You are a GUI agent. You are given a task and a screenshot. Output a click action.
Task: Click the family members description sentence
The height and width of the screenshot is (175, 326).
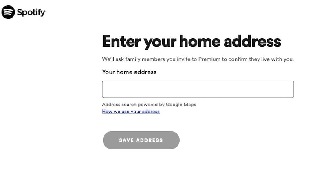point(198,59)
